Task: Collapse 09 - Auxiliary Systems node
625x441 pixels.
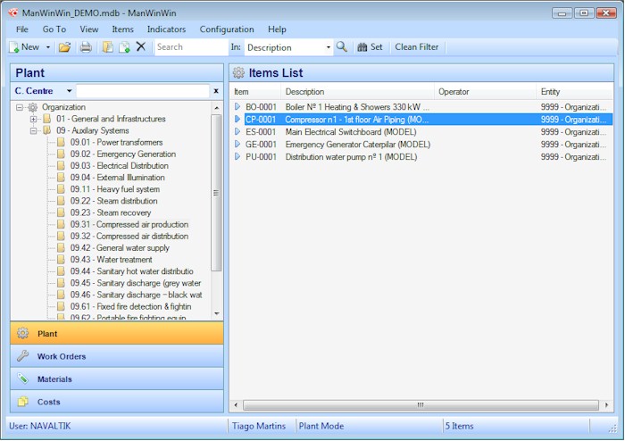Action: [x=34, y=130]
